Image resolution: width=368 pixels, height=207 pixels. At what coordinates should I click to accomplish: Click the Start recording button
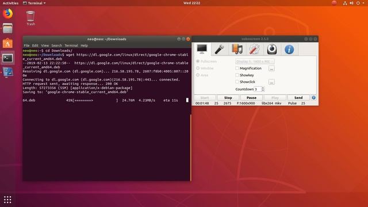[205, 98]
